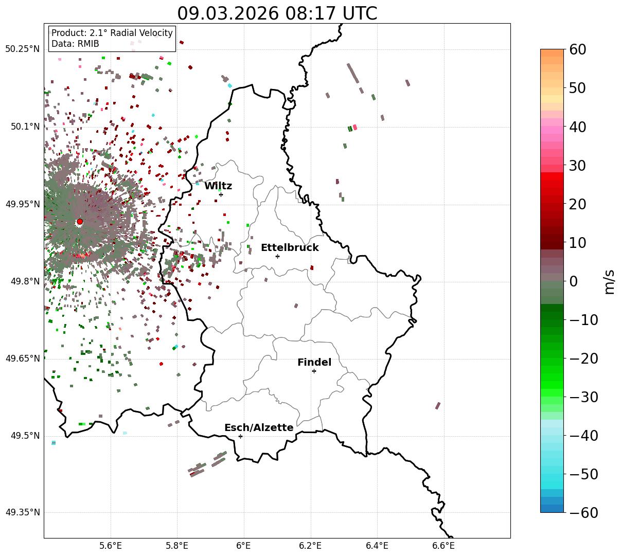Click the Findel station cross marker
The height and width of the screenshot is (556, 621).
(314, 371)
